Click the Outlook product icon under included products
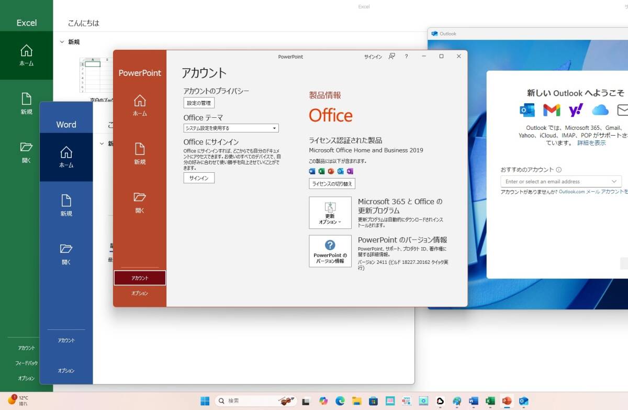The image size is (628, 410). pos(340,171)
